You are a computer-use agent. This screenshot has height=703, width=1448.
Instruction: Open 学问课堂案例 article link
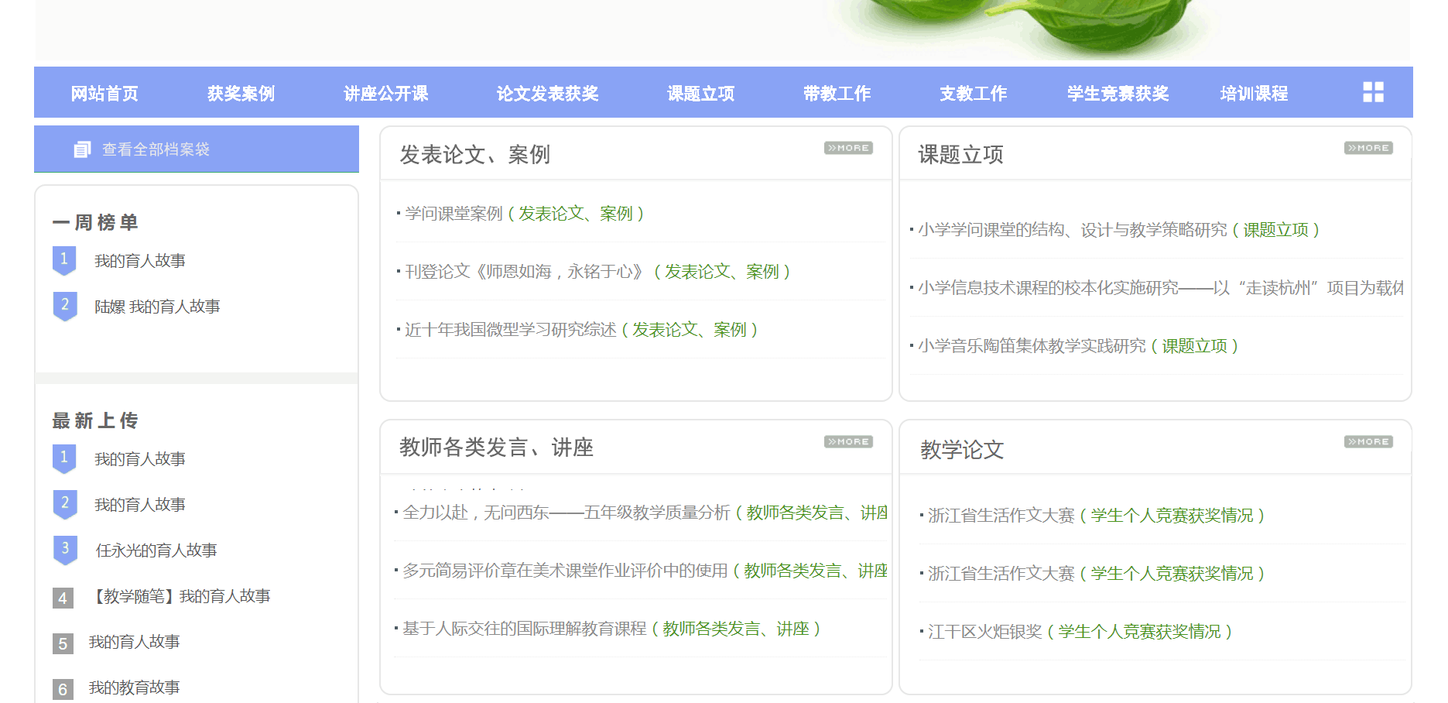point(454,214)
